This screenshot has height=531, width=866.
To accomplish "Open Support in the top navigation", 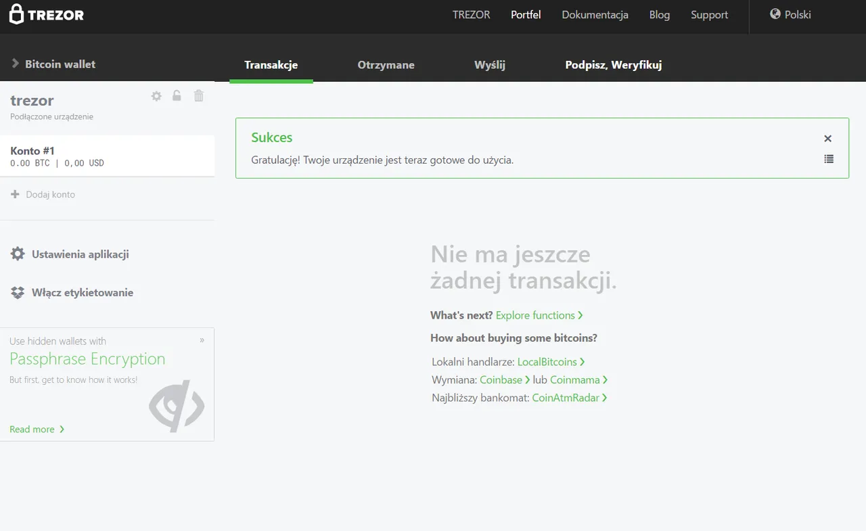I will pyautogui.click(x=709, y=15).
